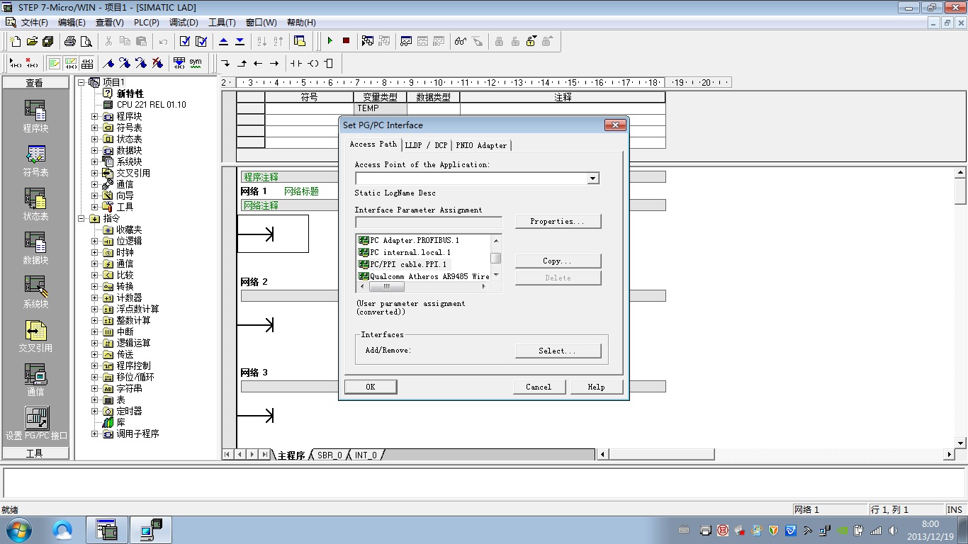Open 通信 in the 查看 navigation bar
968x544 pixels.
click(x=35, y=380)
